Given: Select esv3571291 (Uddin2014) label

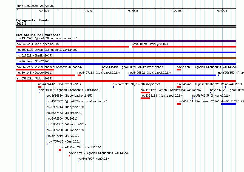Looking at the screenshot, I should pyautogui.click(x=35, y=78).
